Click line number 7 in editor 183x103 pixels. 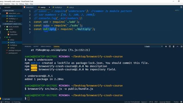click(30, 33)
